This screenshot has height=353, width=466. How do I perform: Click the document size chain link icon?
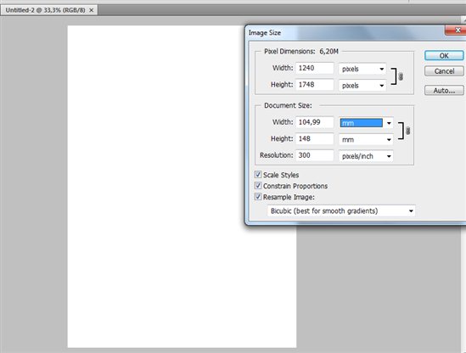coord(407,131)
